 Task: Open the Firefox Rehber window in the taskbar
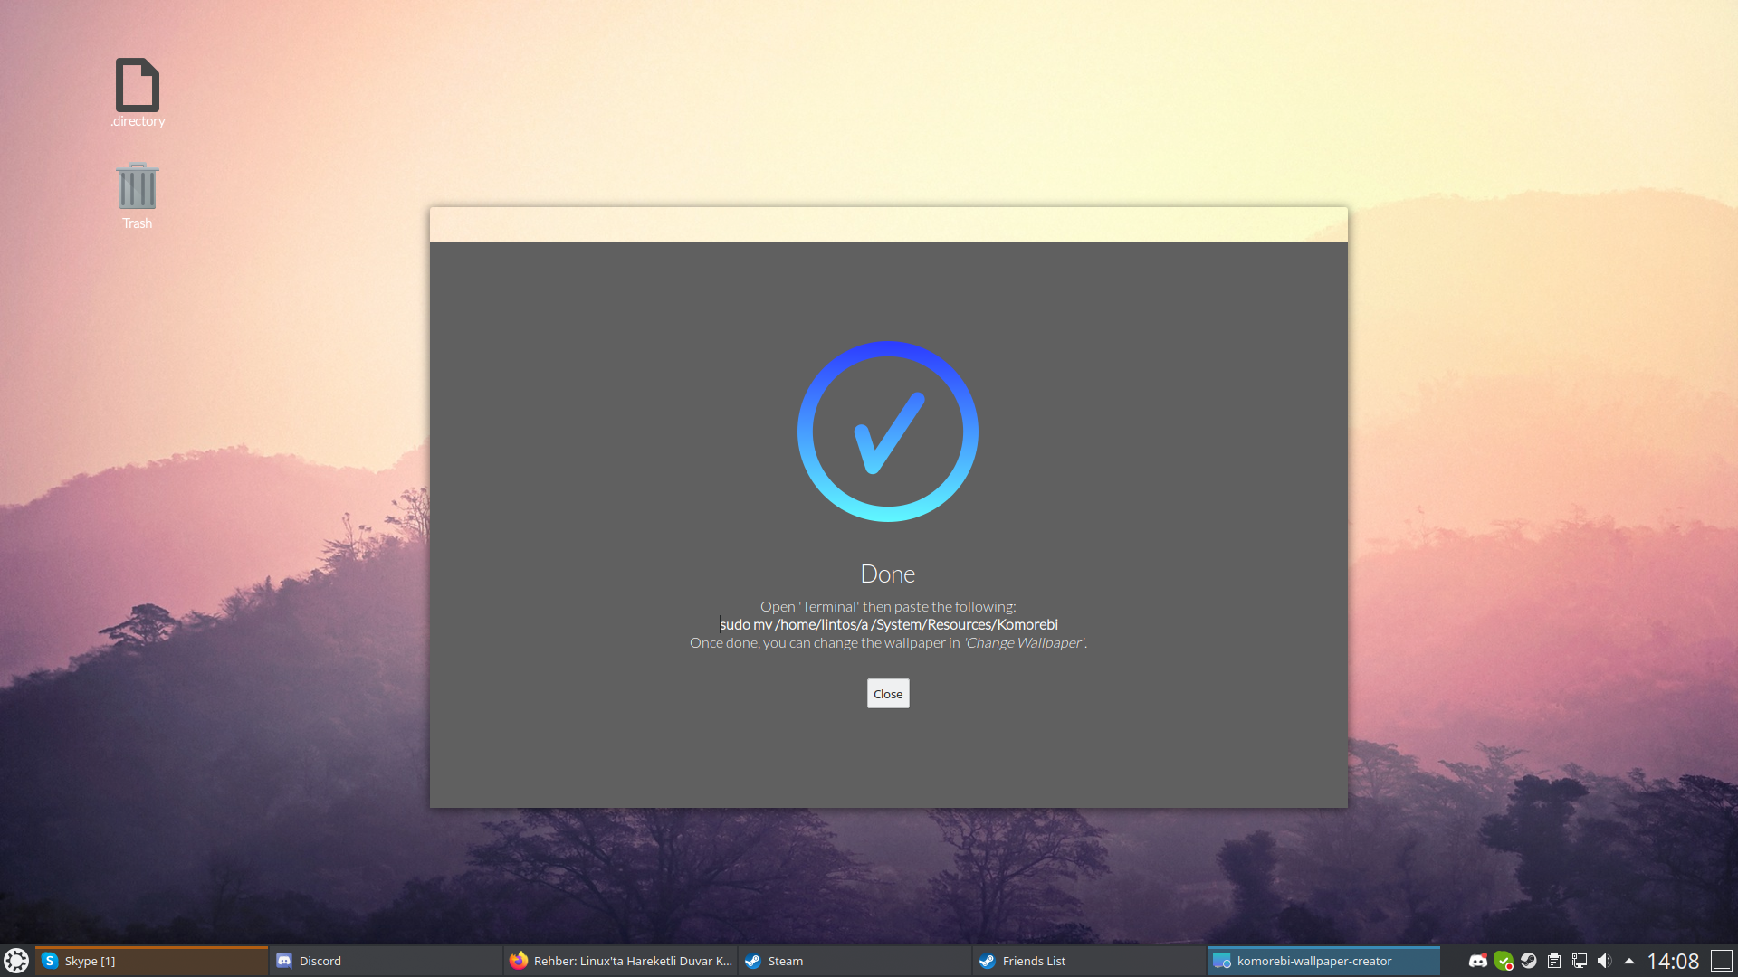coord(620,961)
